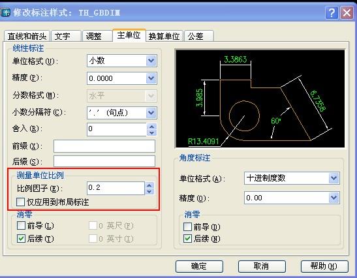Click the 角度标注 group label
357x278 pixels.
click(194, 158)
